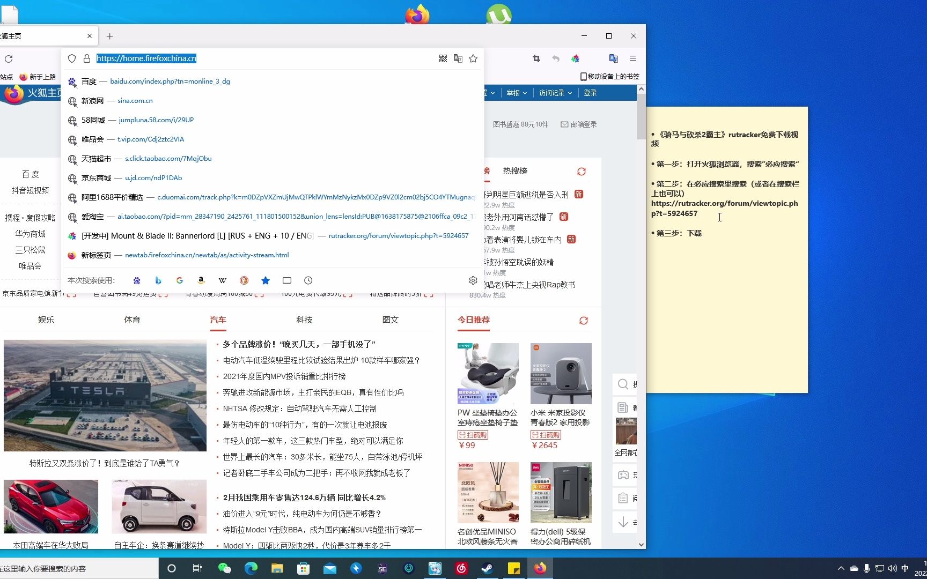Viewport: 927px width, 579px height.
Task: Open Steam from the taskbar
Action: click(x=487, y=568)
